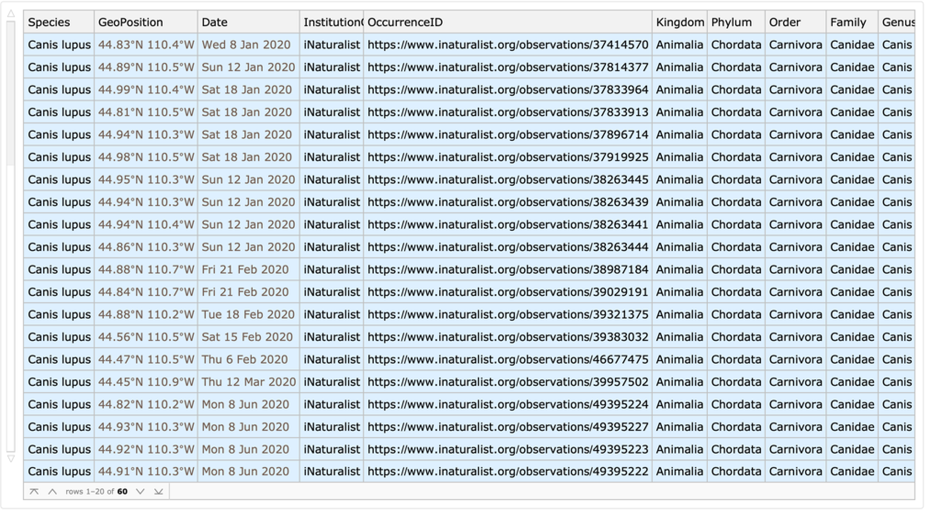Image resolution: width=925 pixels, height=523 pixels.
Task: Select the Species column header
Action: (49, 22)
